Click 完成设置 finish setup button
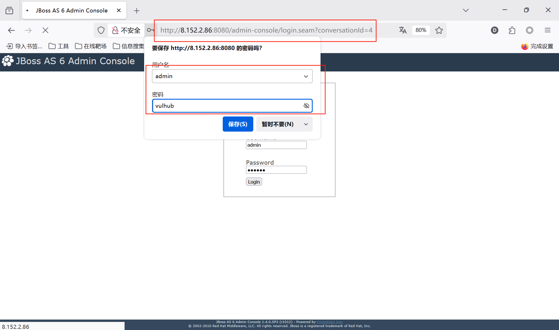Screen dimensions: 559x330 537,46
